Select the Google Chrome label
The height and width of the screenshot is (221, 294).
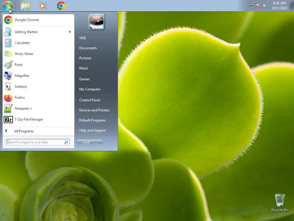[x=27, y=20]
